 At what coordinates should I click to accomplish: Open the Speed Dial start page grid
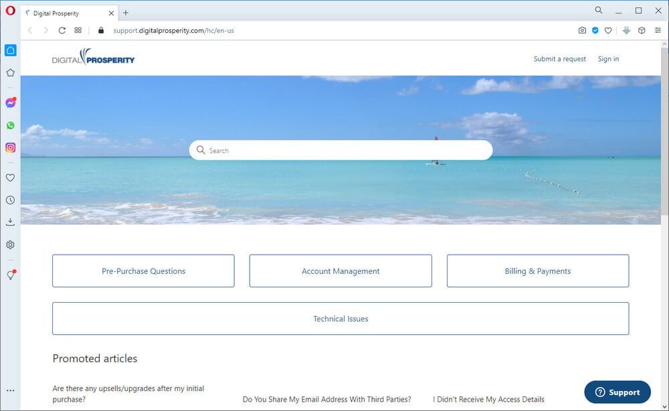pyautogui.click(x=78, y=30)
